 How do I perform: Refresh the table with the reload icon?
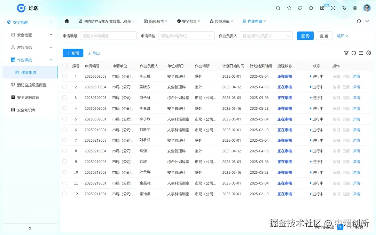[x=354, y=53]
